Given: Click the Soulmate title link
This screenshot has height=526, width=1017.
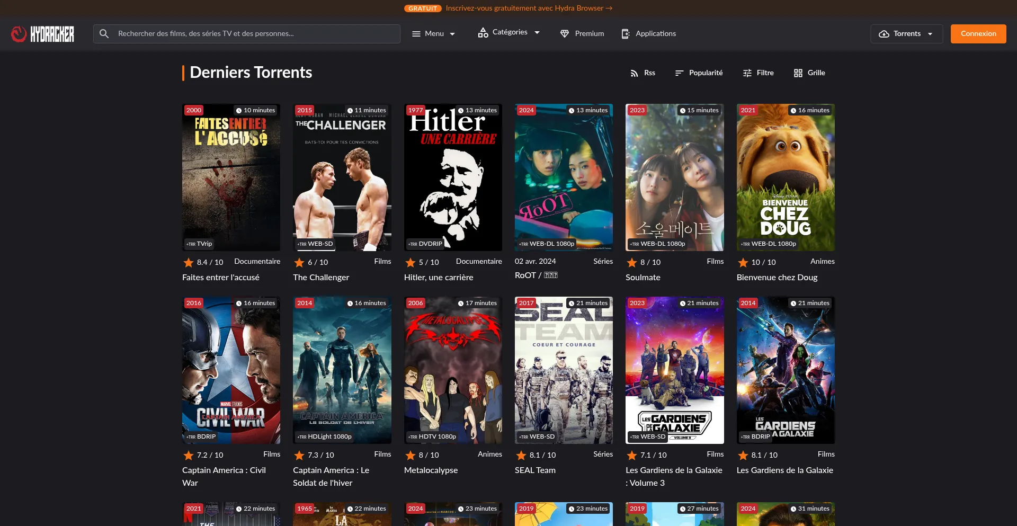Looking at the screenshot, I should pos(643,278).
